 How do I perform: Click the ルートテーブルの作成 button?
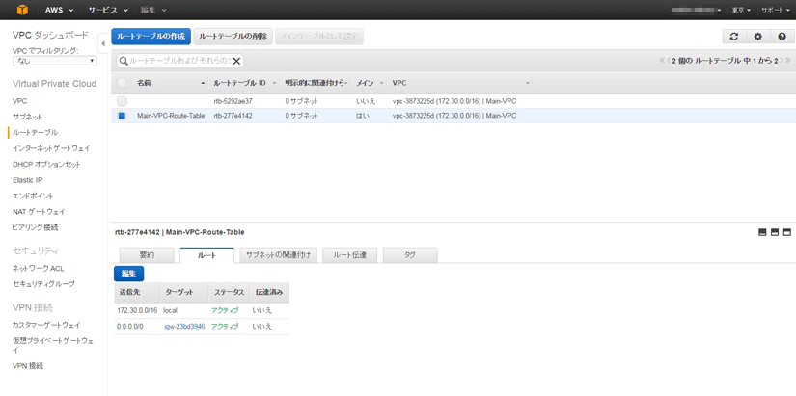[151, 37]
